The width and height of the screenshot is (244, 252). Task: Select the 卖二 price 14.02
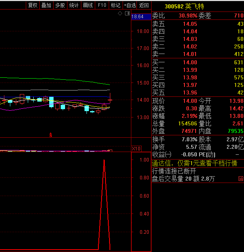tap(190, 46)
